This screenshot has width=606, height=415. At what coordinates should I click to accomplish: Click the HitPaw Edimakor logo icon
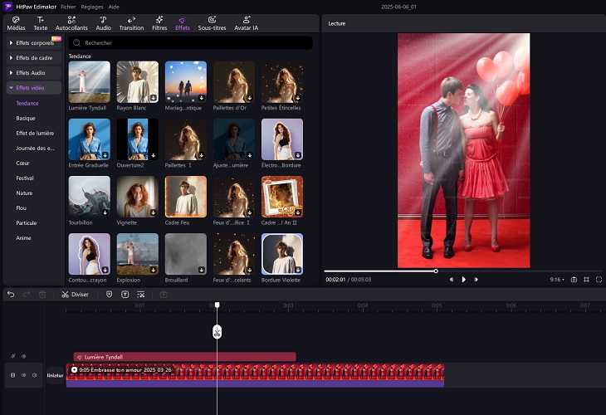click(7, 7)
